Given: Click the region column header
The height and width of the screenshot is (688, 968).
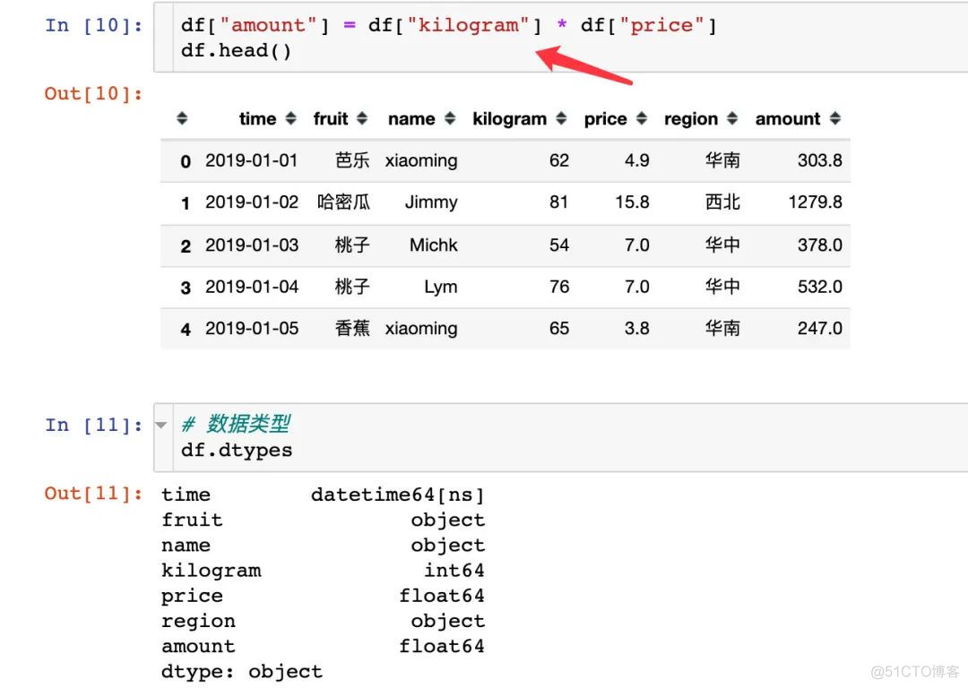Looking at the screenshot, I should tap(691, 119).
